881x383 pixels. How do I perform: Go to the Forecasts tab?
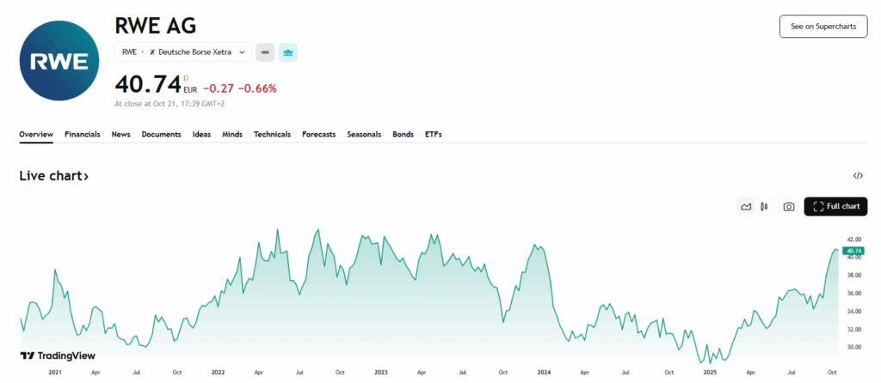pos(318,135)
